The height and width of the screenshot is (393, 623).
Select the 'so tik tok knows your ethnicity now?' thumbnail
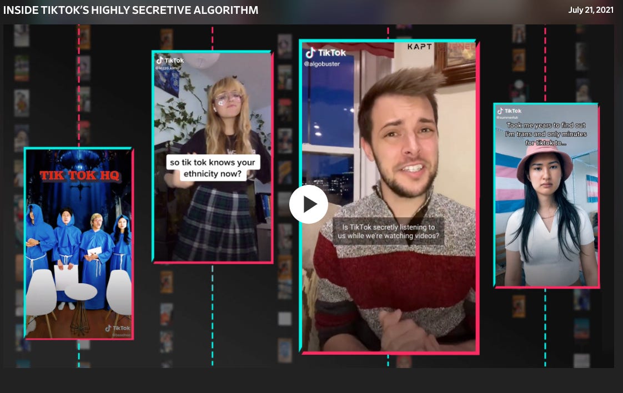[x=213, y=157]
